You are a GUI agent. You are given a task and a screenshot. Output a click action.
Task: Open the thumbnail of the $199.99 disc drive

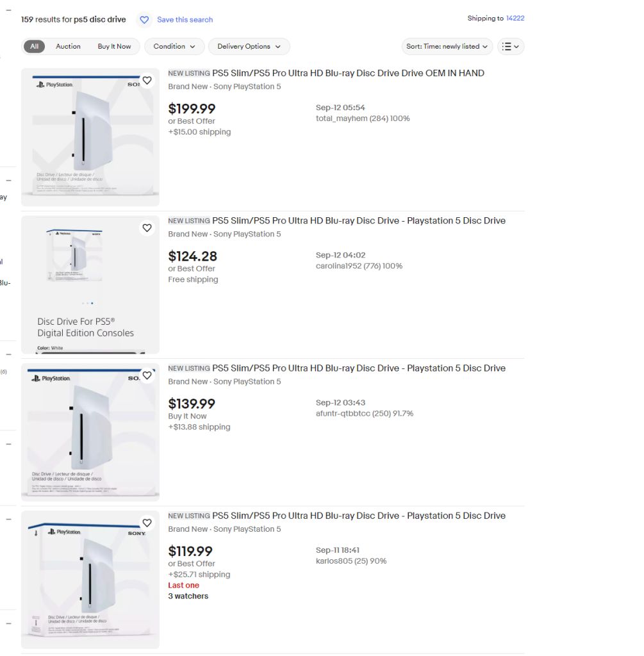pos(90,137)
